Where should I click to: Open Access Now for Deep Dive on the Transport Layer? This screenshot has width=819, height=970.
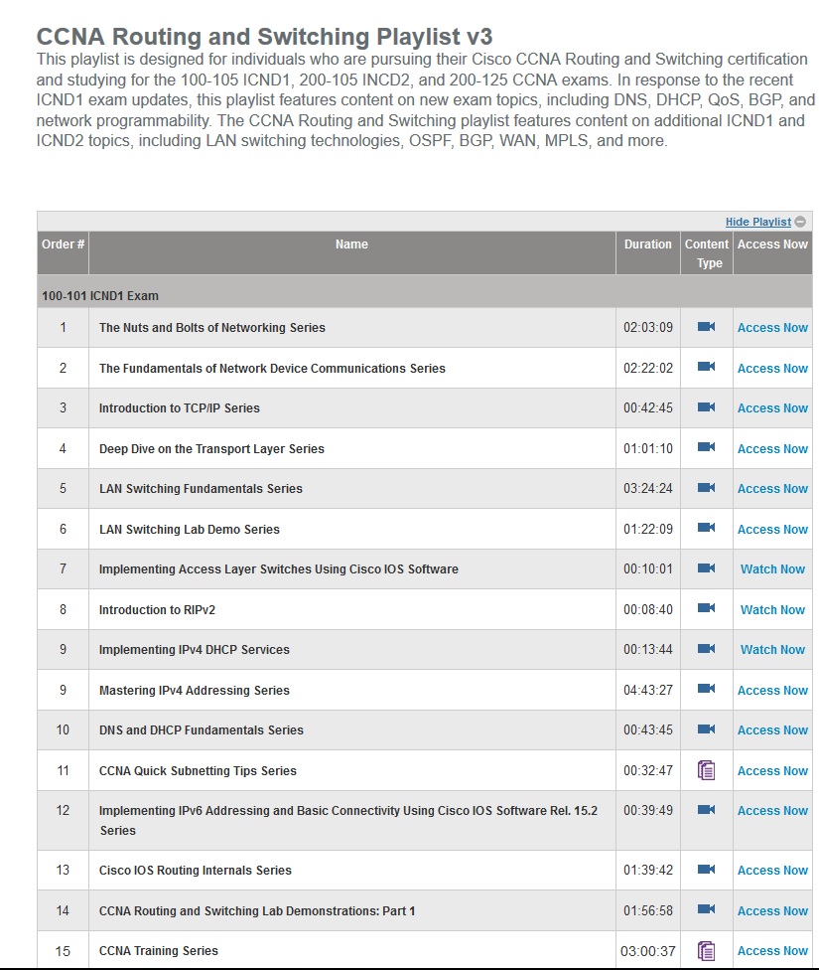[772, 448]
